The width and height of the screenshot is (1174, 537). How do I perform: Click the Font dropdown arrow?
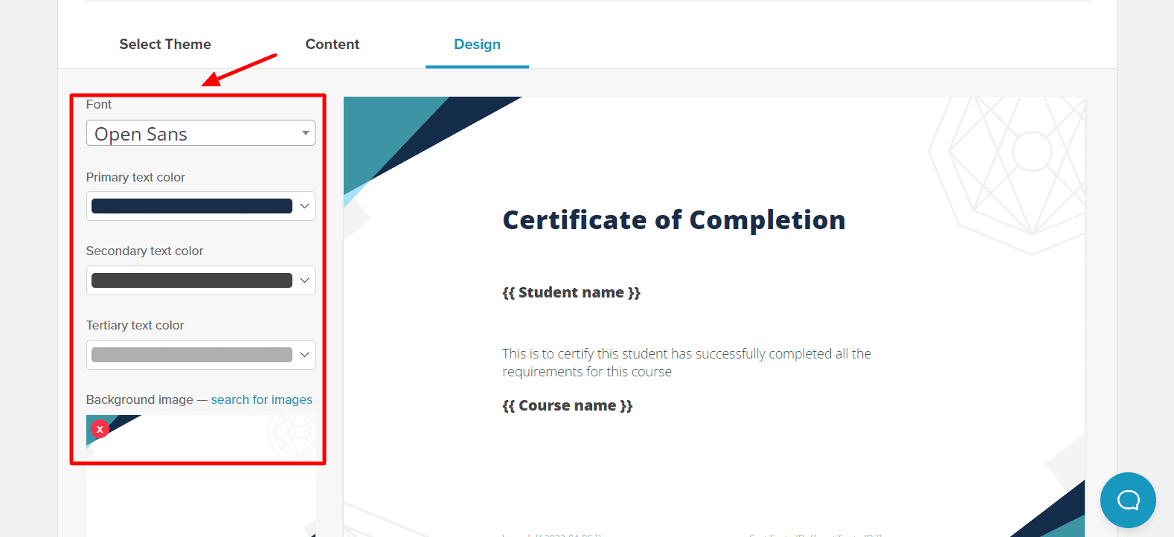305,133
